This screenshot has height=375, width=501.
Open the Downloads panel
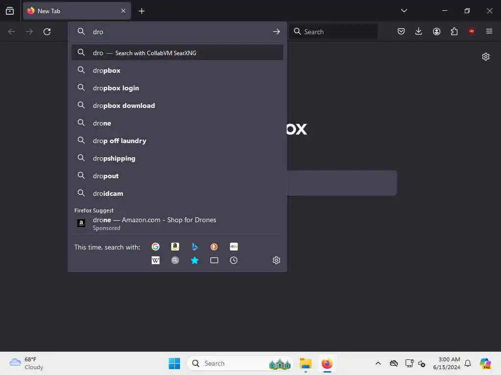tap(419, 31)
